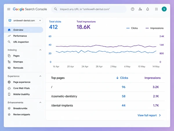Screen dimensions: 174x131
Task: Click the 18.6K total impressions value
Action: point(84,27)
